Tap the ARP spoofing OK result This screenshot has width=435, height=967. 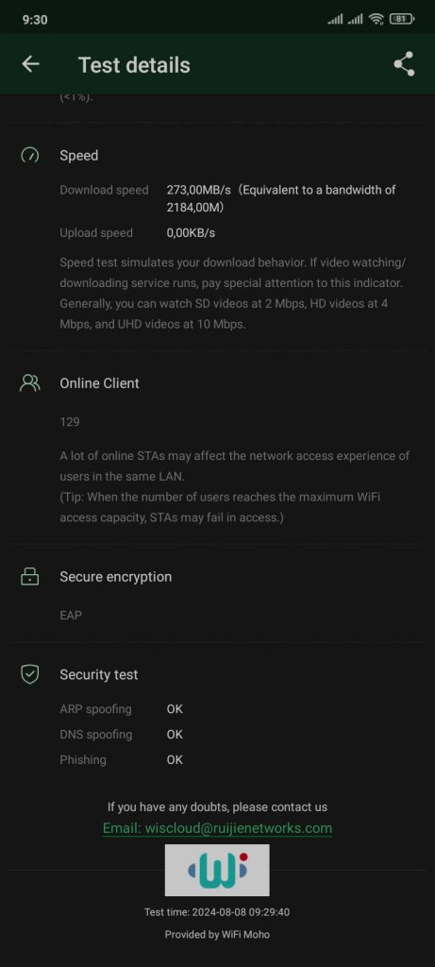[x=175, y=709]
